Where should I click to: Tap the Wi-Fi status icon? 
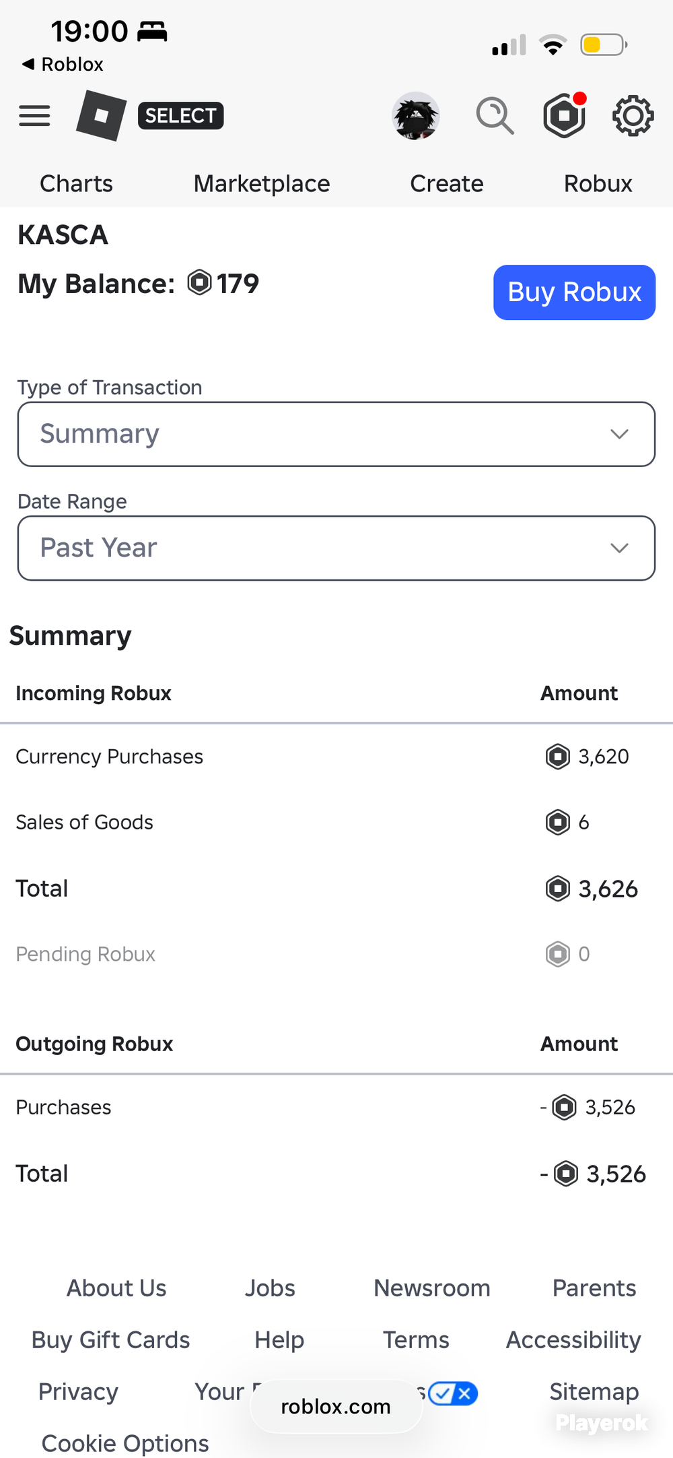(553, 44)
